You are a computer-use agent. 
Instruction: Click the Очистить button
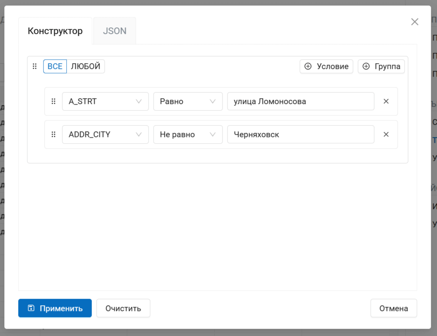pos(123,308)
